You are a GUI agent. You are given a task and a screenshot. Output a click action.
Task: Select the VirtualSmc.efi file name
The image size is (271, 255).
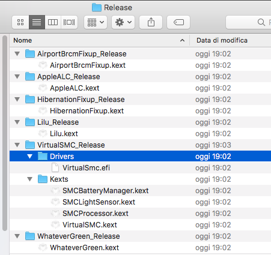click(86, 168)
